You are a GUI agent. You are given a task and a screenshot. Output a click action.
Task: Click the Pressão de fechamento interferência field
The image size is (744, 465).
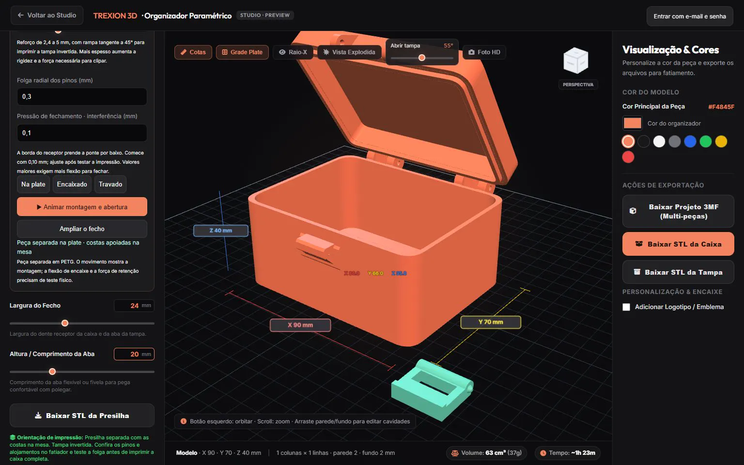(x=82, y=133)
